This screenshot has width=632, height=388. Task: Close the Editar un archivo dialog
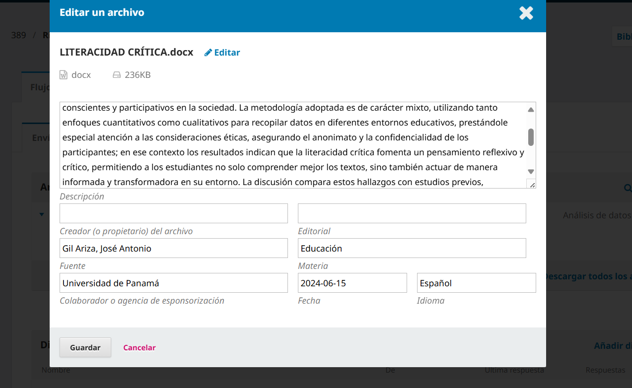click(526, 13)
